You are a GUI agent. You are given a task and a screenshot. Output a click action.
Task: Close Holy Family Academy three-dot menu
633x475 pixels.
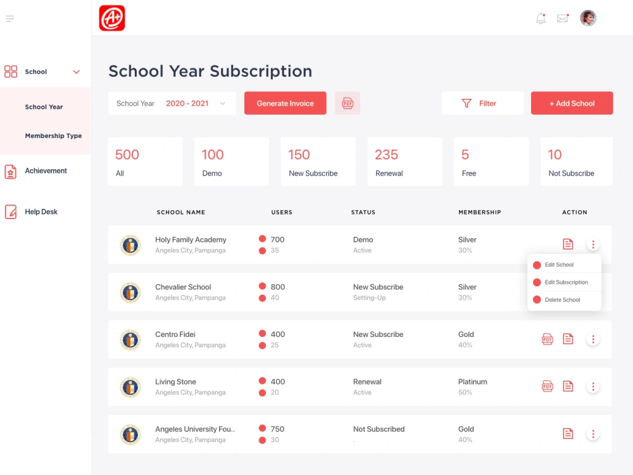click(593, 244)
